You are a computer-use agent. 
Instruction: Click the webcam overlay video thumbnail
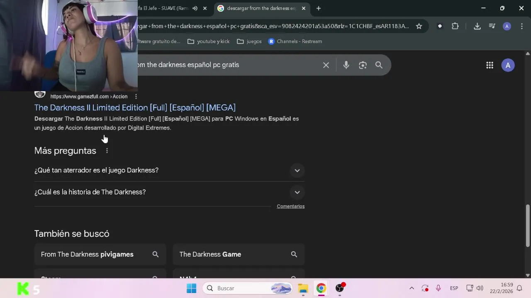pos(69,46)
